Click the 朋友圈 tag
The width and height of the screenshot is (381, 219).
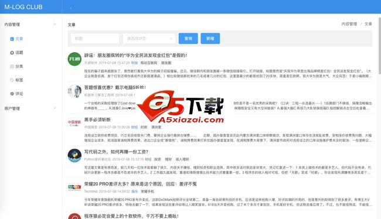click(x=166, y=63)
